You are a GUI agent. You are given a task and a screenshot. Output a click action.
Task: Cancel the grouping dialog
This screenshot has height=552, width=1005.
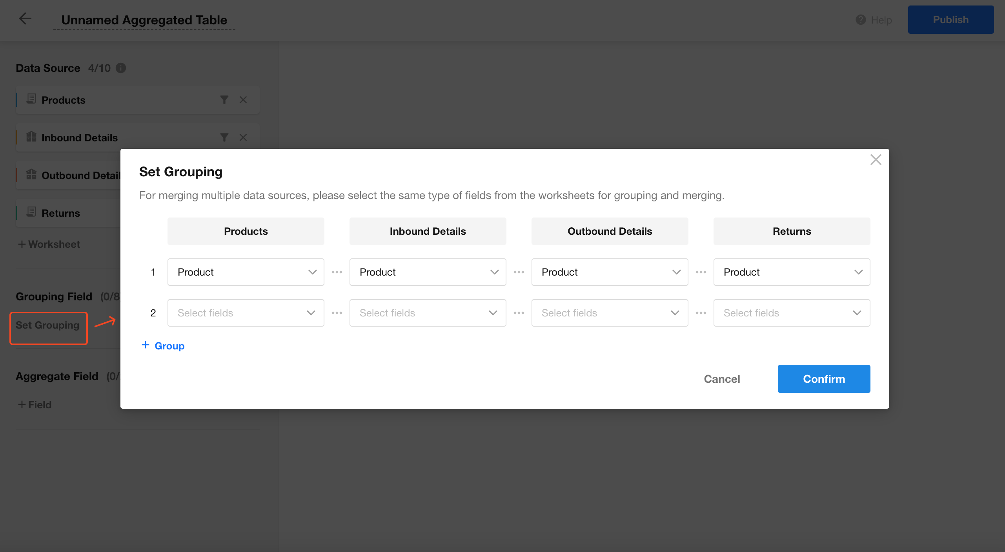tap(722, 379)
